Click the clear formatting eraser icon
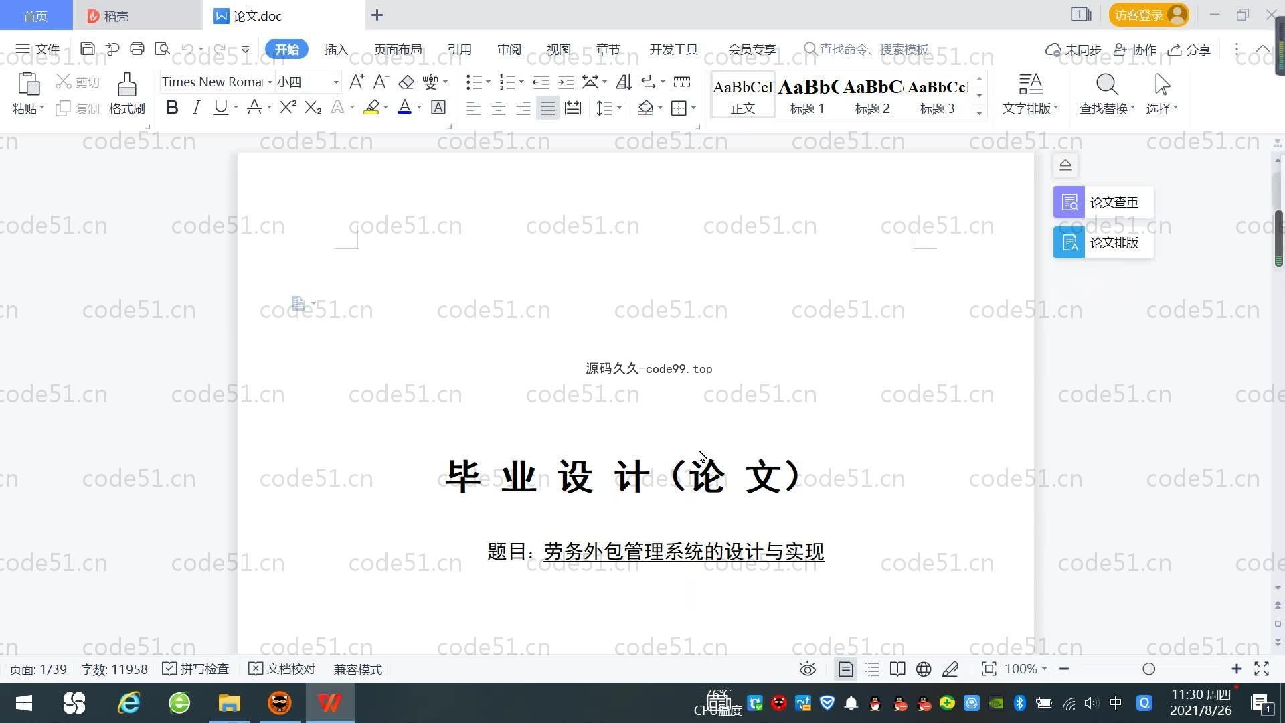1285x723 pixels. pos(406,82)
